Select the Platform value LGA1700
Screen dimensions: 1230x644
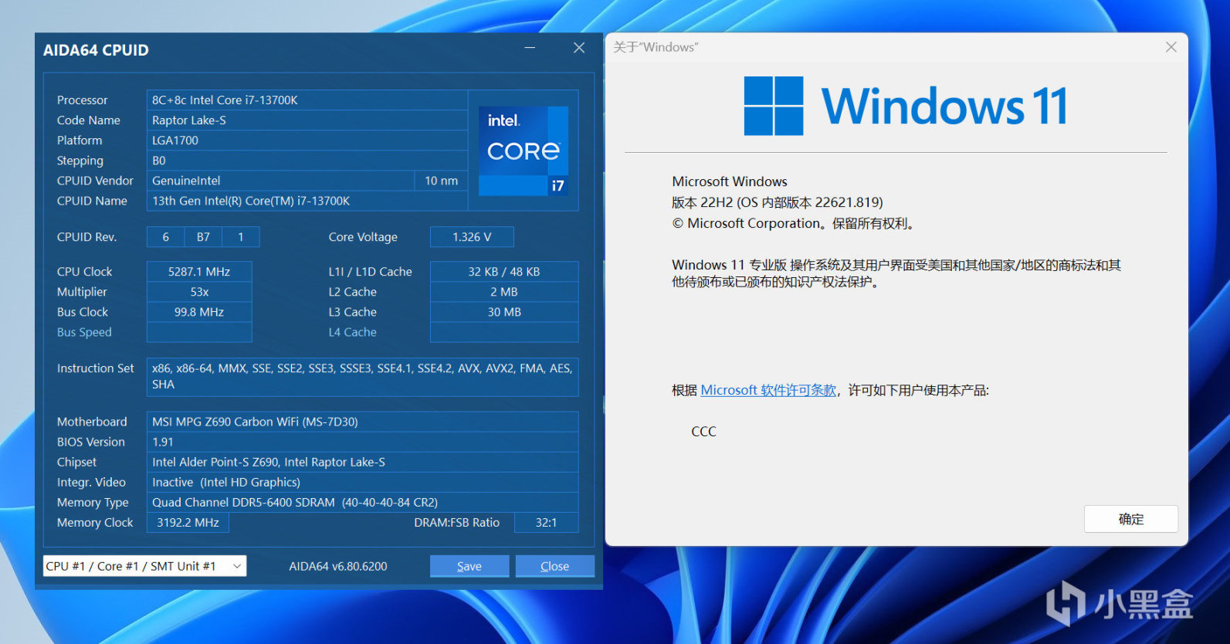[x=307, y=141]
